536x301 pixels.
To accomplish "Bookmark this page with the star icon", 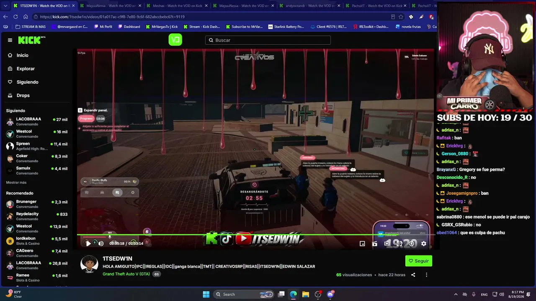I will coord(401,17).
